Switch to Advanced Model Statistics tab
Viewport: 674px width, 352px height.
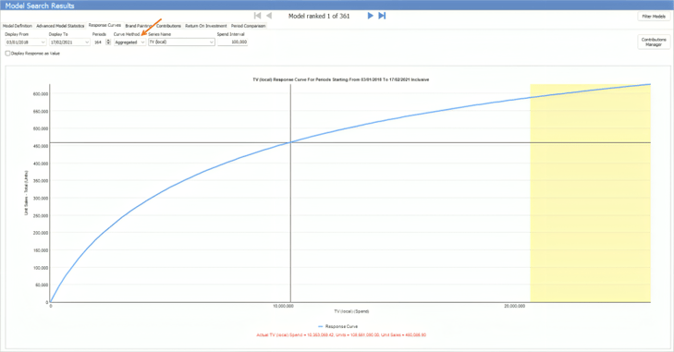pos(60,26)
